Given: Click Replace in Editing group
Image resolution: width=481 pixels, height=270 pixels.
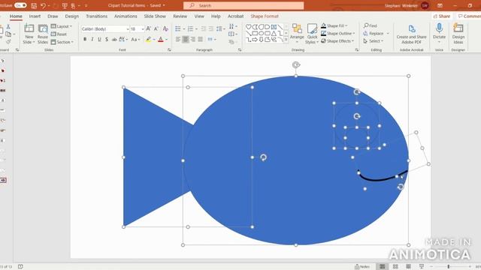Looking at the screenshot, I should [374, 33].
